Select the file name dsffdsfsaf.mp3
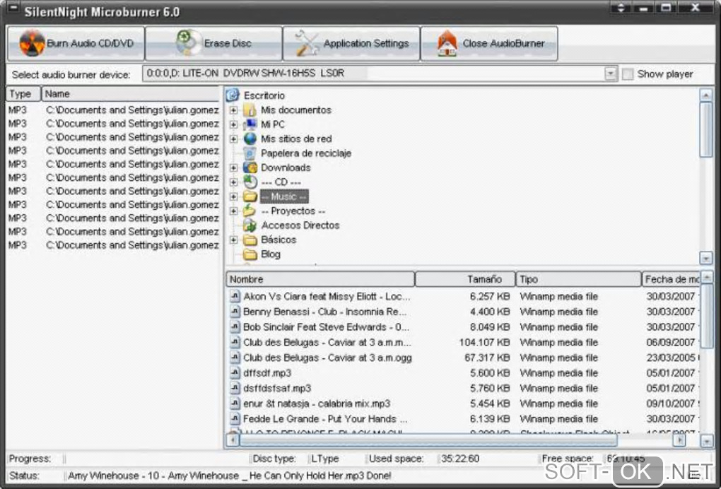721x489 pixels. point(277,389)
